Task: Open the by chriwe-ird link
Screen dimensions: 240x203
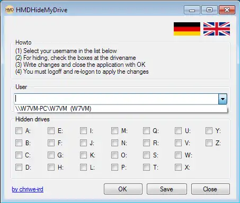Action: tap(28, 189)
